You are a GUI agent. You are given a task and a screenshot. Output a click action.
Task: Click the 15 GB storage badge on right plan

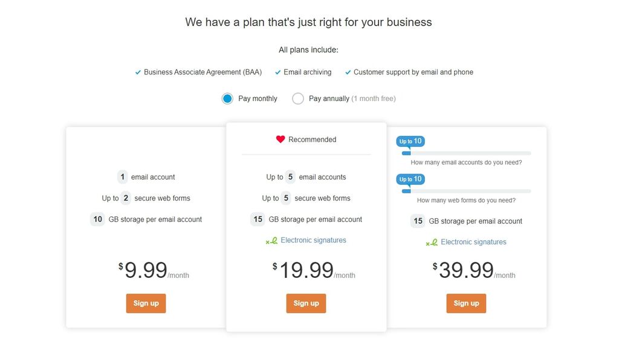coord(418,221)
